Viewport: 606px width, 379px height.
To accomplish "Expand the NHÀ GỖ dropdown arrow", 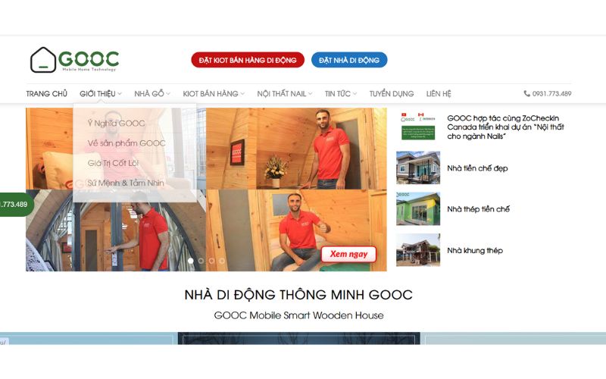I will [x=168, y=93].
